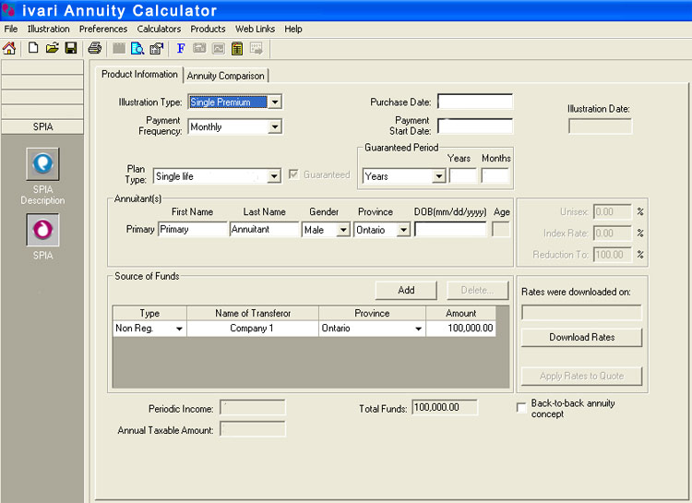The image size is (692, 503).
Task: Click the SPIA sidebar header button
Action: pyautogui.click(x=42, y=126)
